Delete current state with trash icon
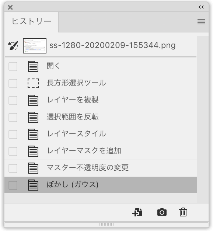The height and width of the screenshot is (233, 213). tap(183, 212)
